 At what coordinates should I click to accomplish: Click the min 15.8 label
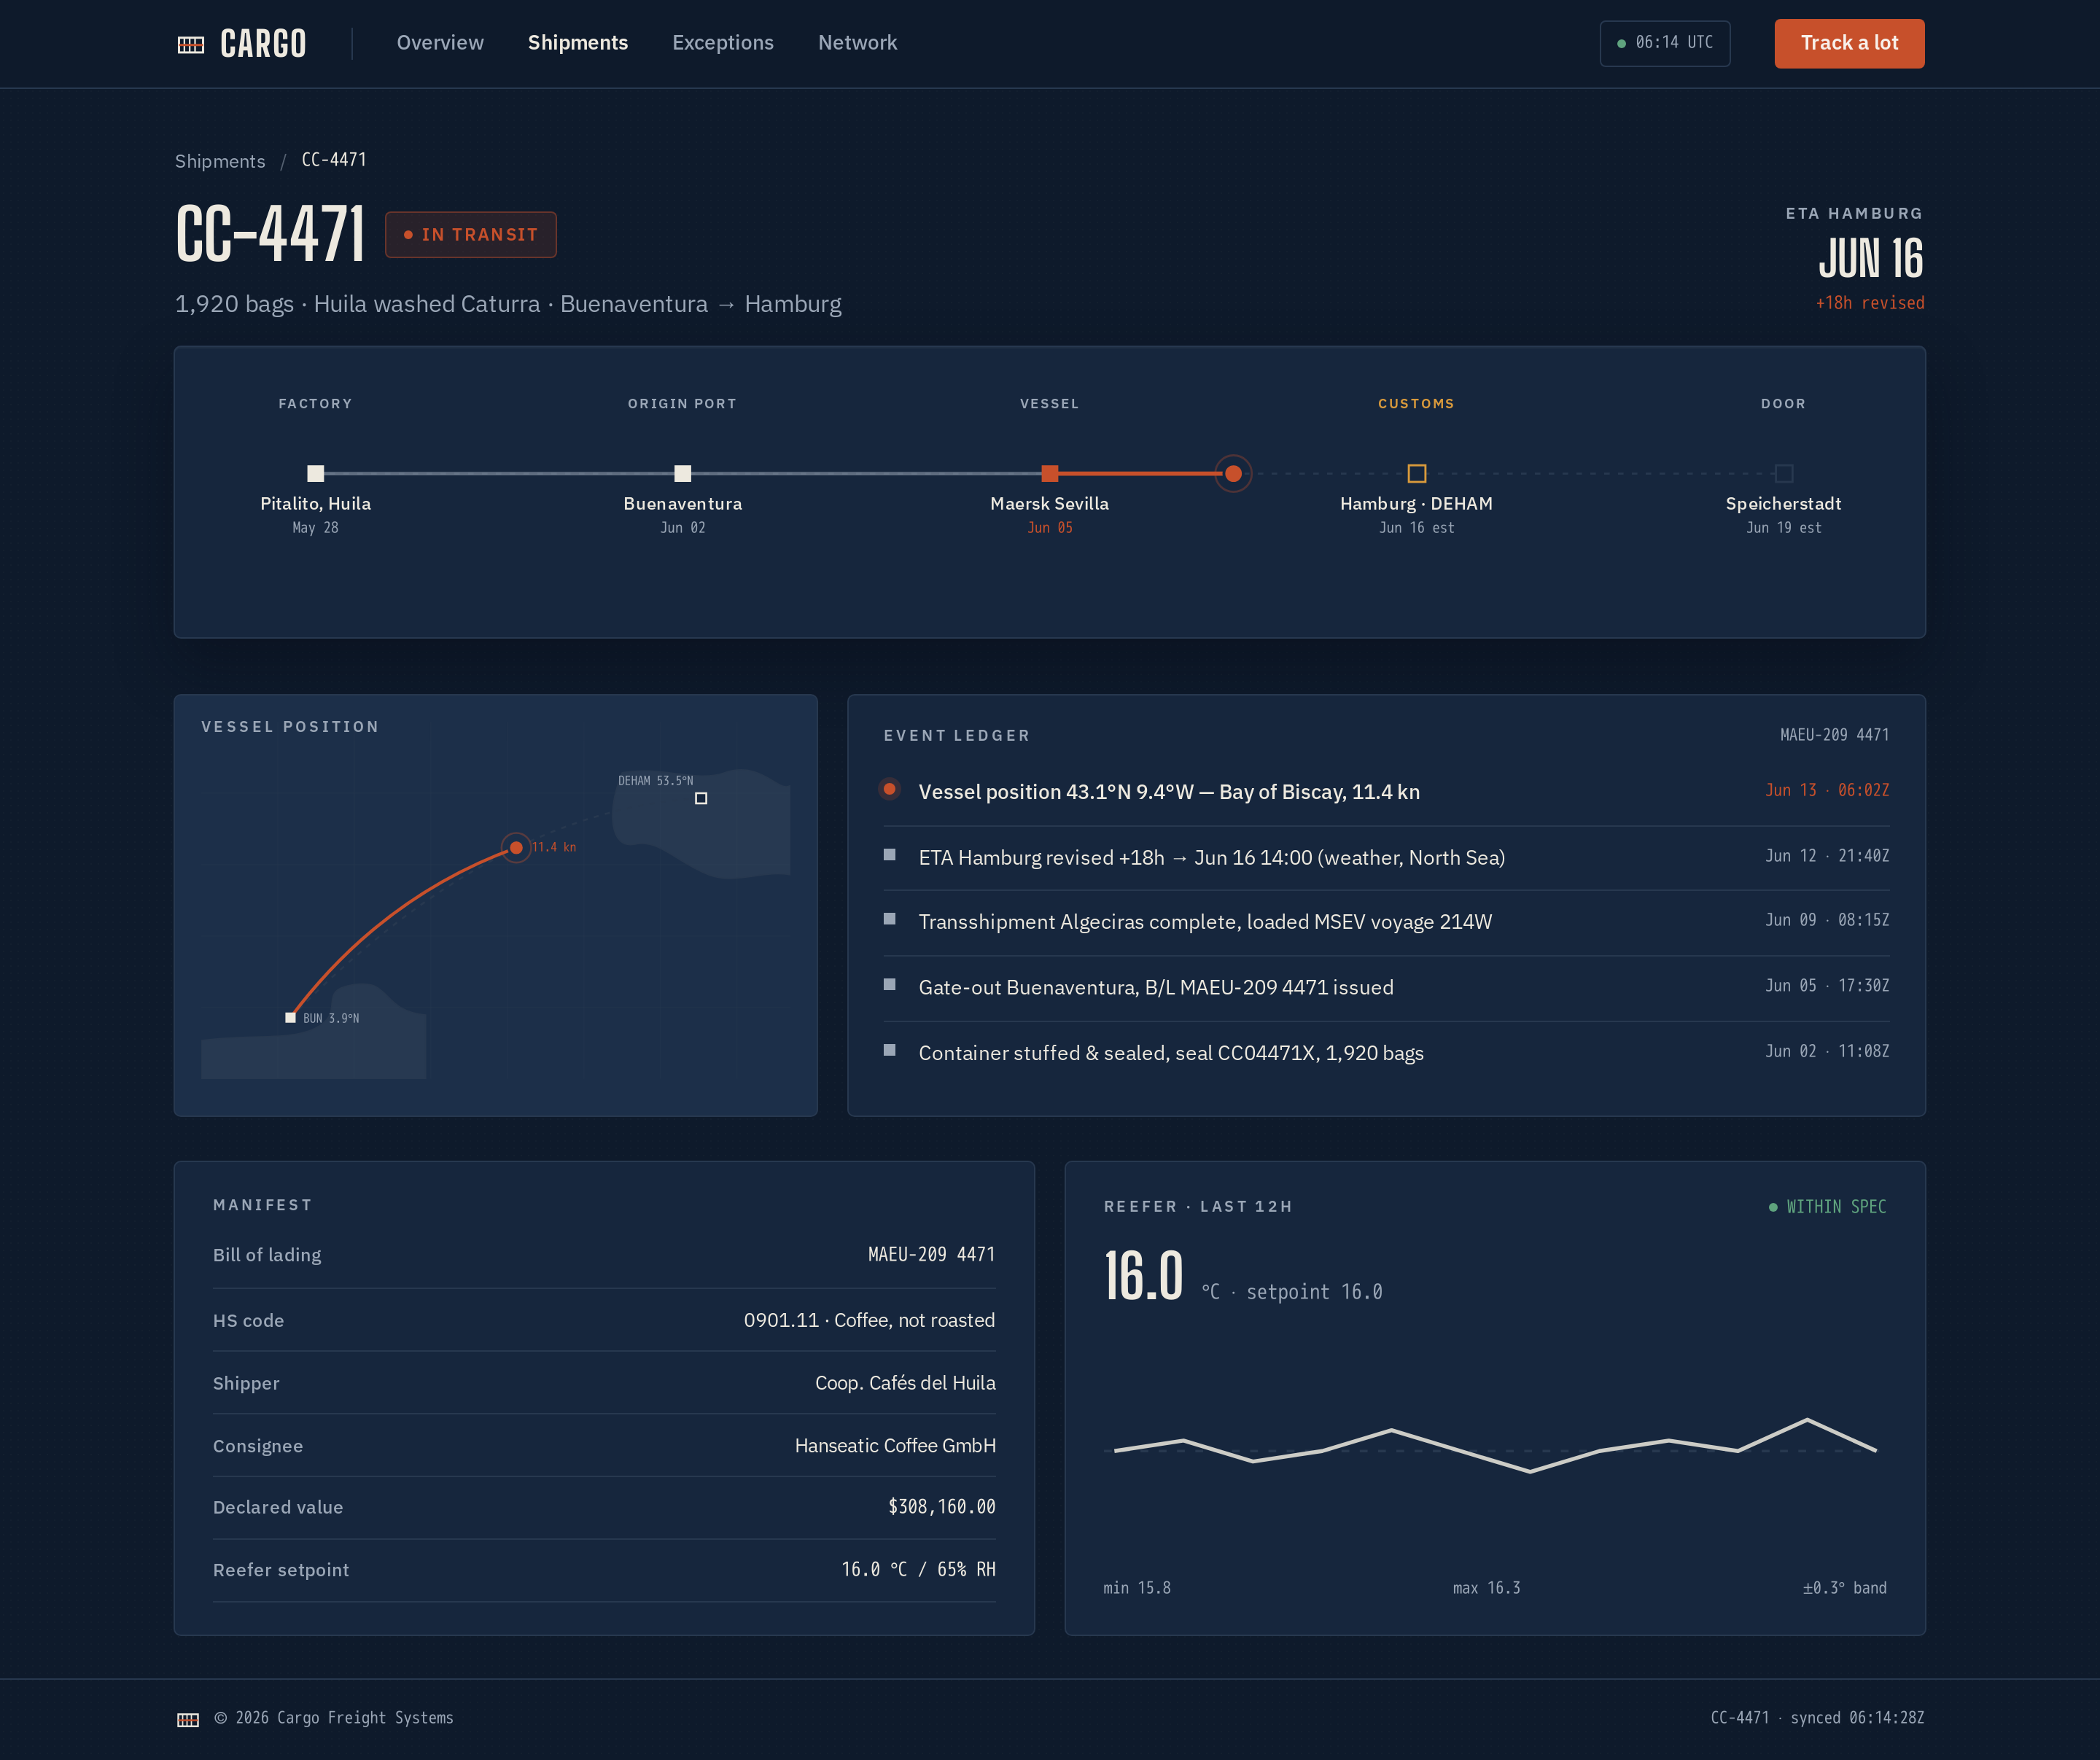1137,1588
